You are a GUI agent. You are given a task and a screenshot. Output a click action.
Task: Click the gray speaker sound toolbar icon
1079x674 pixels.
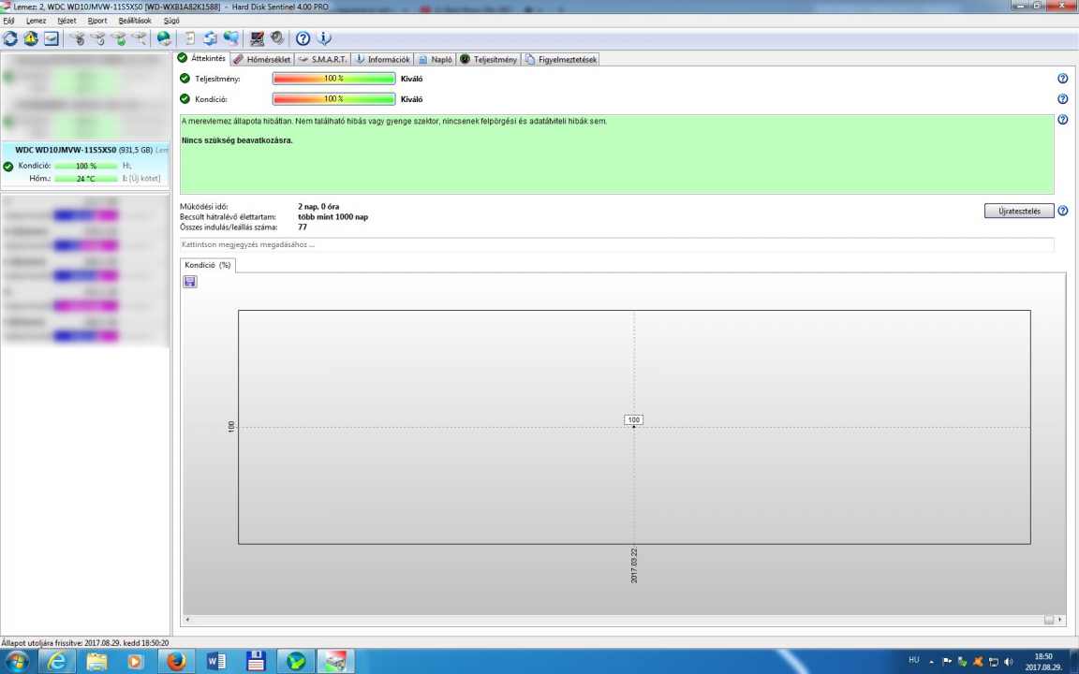(x=276, y=38)
